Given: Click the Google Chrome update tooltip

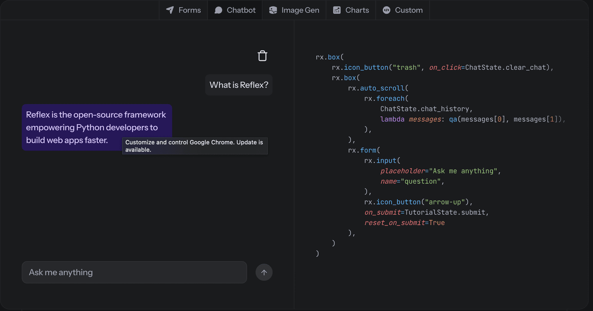Looking at the screenshot, I should [195, 146].
